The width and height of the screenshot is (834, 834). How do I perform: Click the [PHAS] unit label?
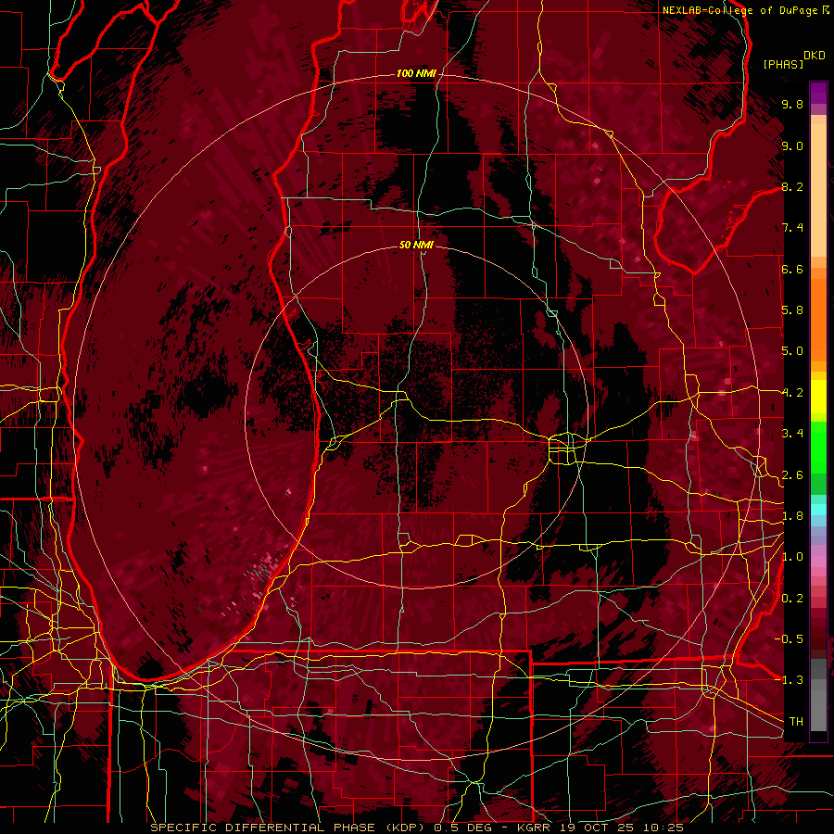pos(783,64)
